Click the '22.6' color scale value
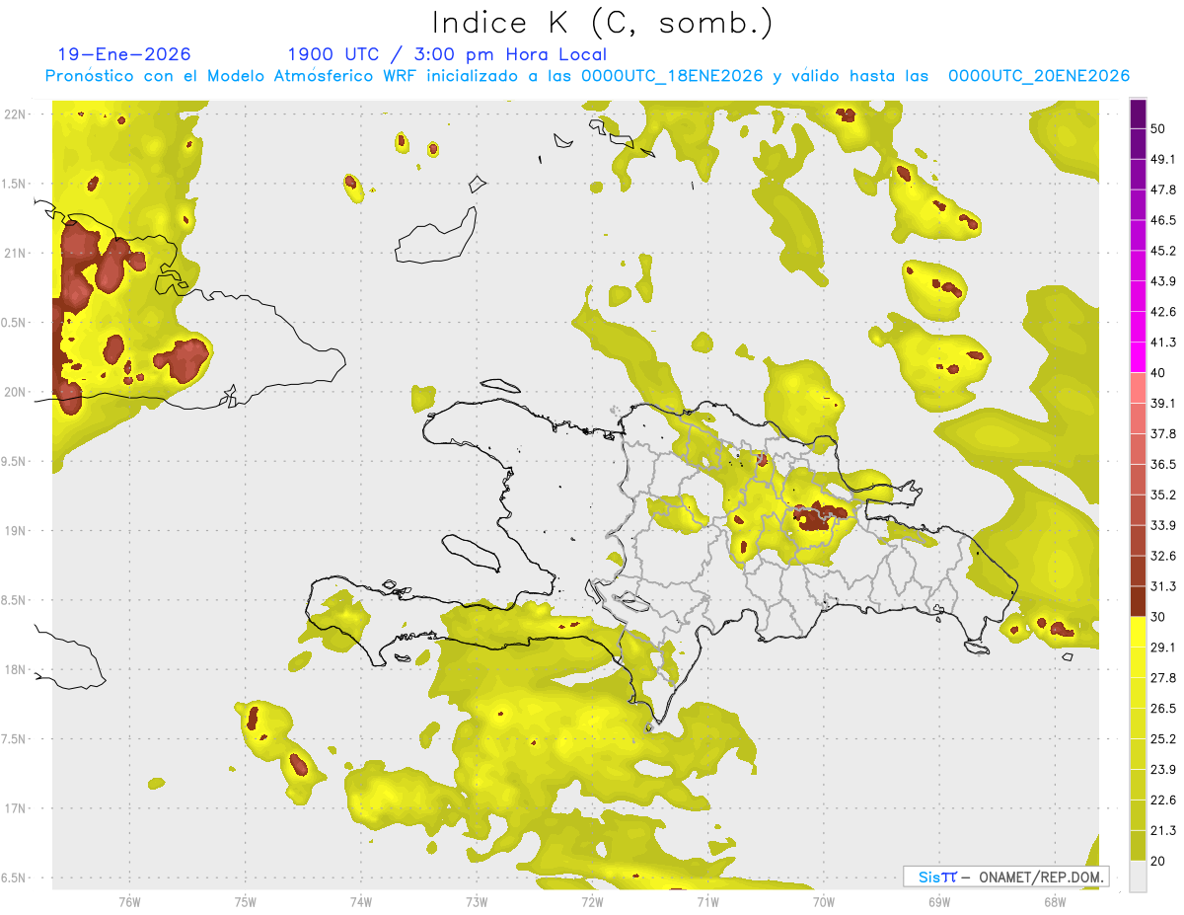Viewport: 1184px width, 915px height. [1164, 801]
